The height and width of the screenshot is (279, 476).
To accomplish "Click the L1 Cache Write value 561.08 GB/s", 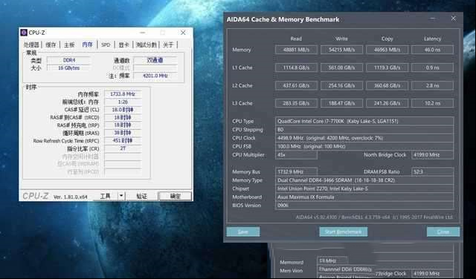I will 341,68.
